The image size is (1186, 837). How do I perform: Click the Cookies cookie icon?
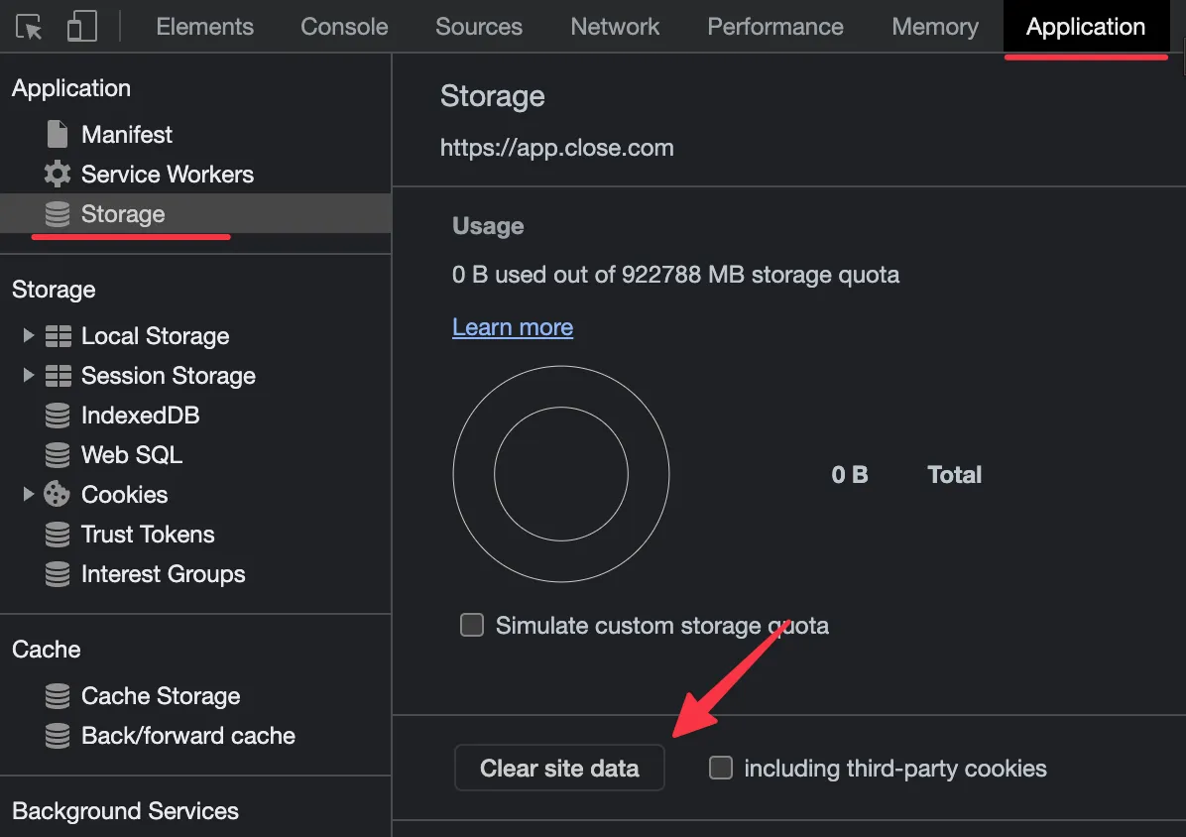pos(57,494)
